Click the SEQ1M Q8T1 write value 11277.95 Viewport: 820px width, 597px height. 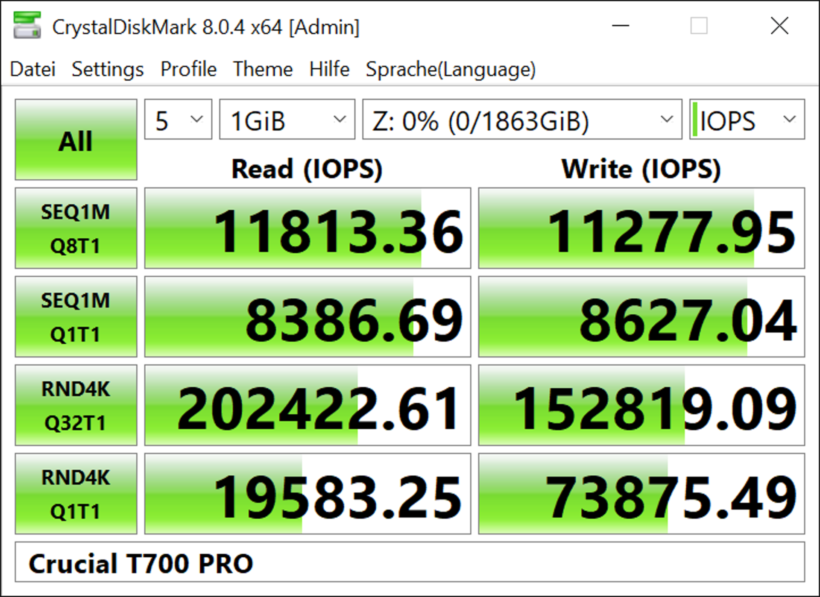click(641, 228)
